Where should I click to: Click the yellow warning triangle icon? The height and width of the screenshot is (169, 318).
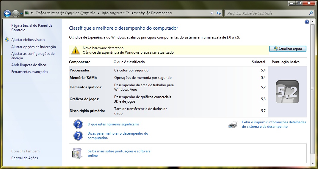75,50
